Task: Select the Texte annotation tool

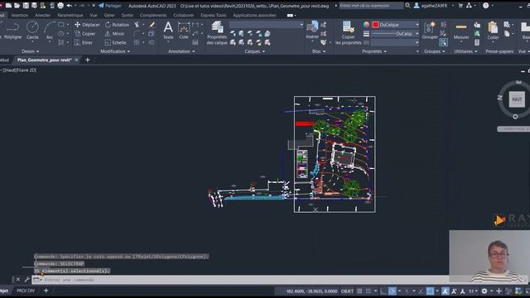Action: [168, 31]
